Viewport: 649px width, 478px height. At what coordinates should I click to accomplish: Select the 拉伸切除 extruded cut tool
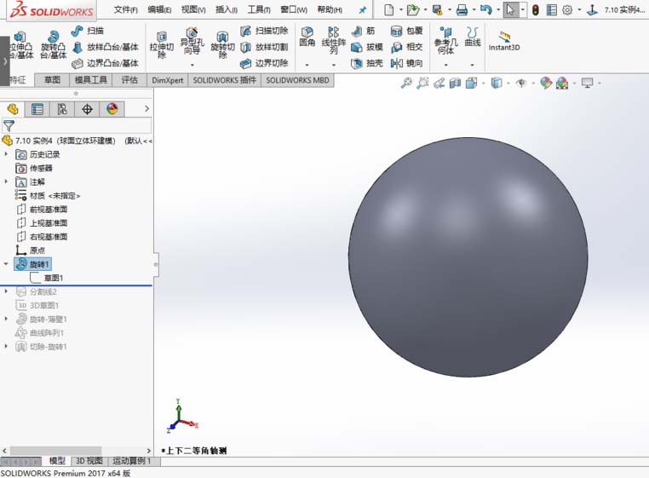point(162,45)
